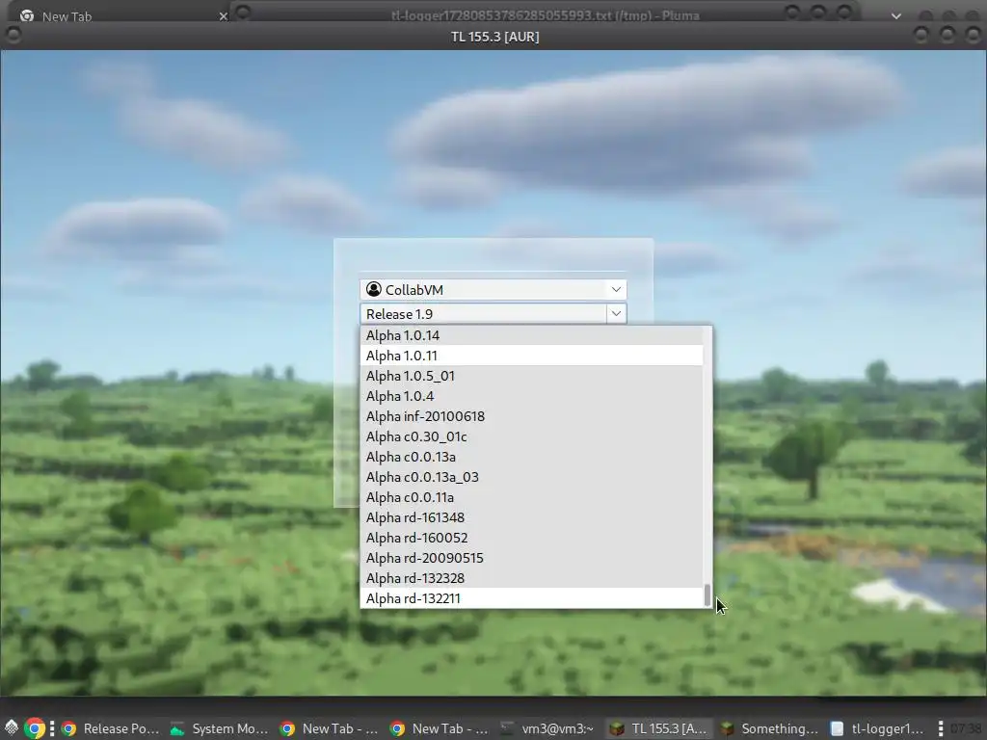Pick Alpha c0.0.13a from the list
Viewport: 987px width, 740px height.
pyautogui.click(x=531, y=456)
